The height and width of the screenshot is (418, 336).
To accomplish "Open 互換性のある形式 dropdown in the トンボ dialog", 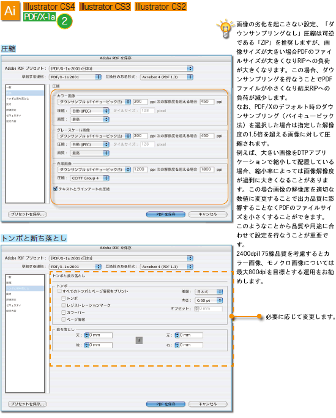I will click(x=166, y=267).
